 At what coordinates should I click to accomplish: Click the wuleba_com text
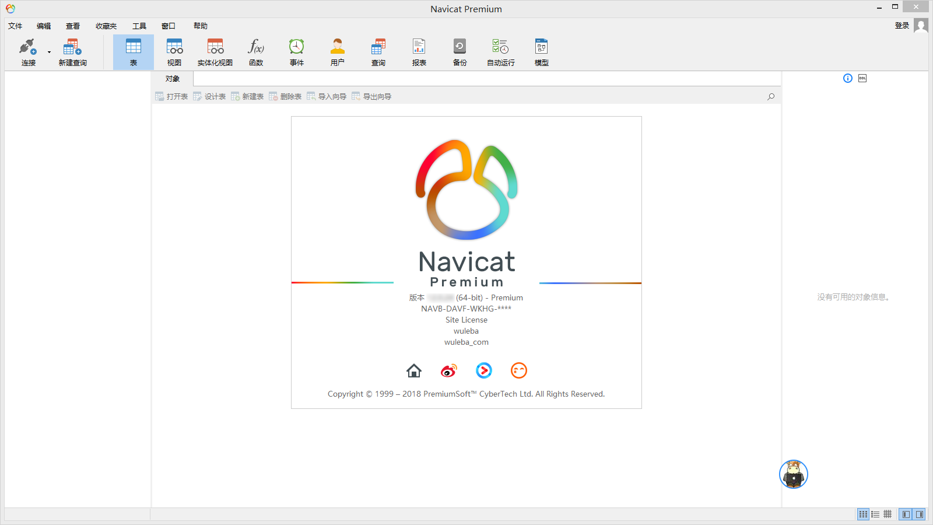(466, 342)
